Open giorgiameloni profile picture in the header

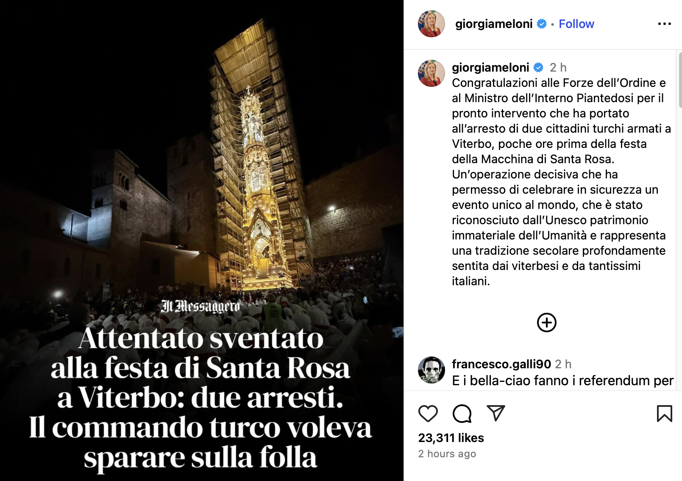point(431,24)
